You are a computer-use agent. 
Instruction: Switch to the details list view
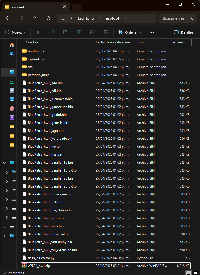[189, 273]
